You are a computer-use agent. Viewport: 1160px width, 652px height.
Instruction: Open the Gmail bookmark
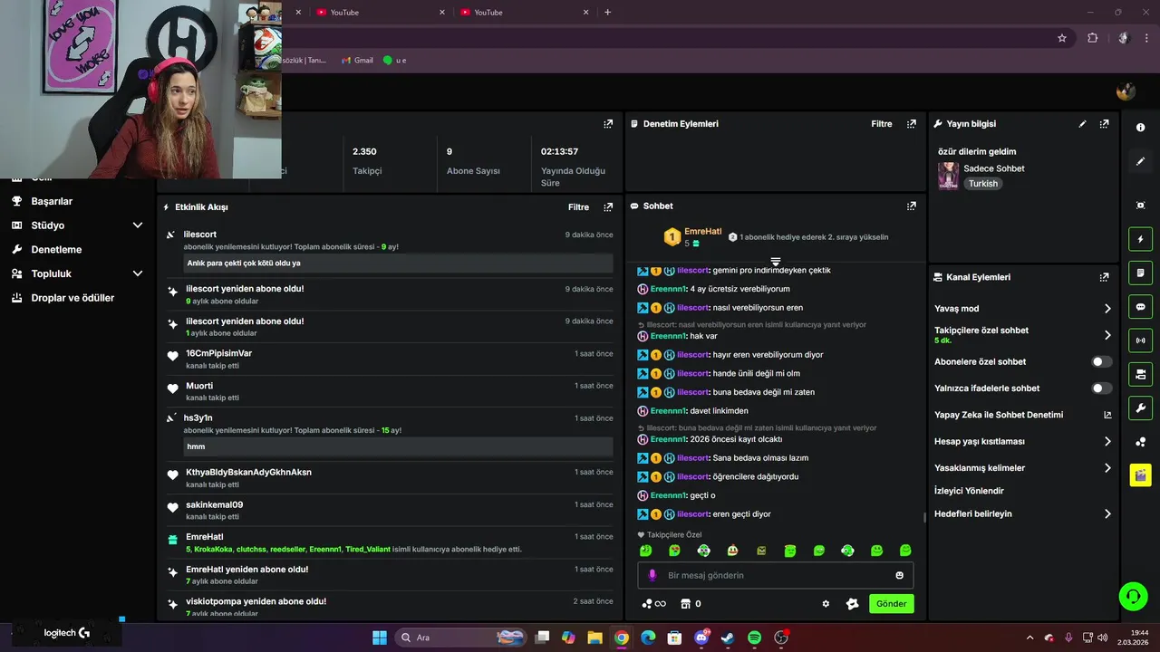pos(357,61)
